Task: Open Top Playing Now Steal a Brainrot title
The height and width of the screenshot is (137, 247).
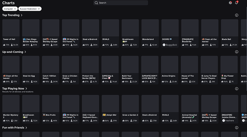Action: point(150,115)
